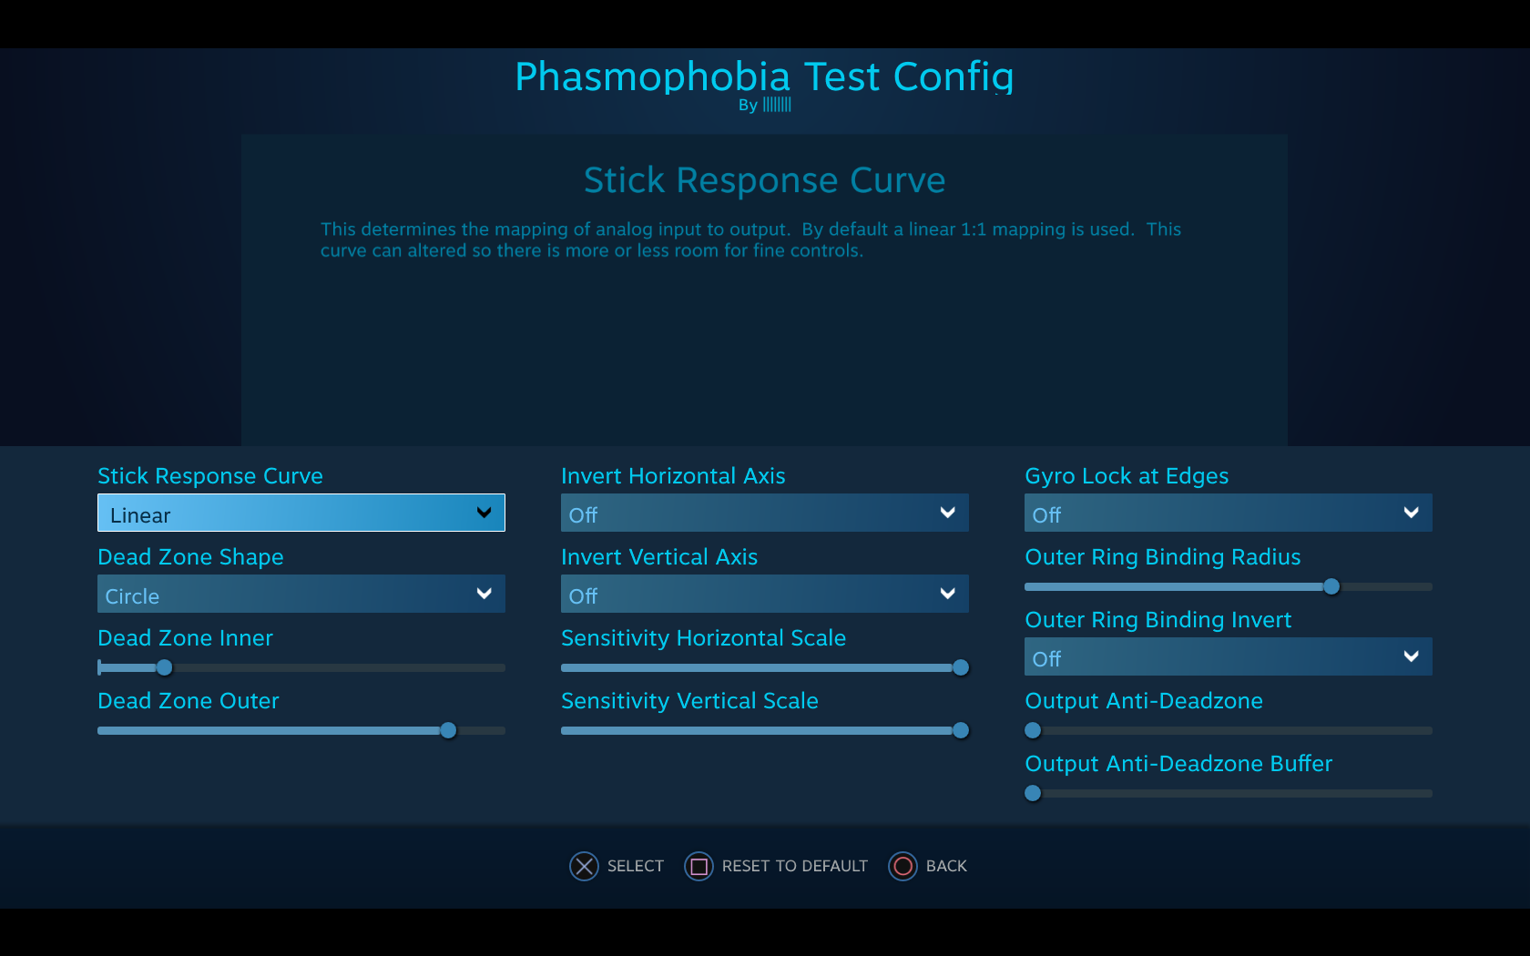Click the cross Select button icon
The image size is (1530, 956).
tap(584, 866)
